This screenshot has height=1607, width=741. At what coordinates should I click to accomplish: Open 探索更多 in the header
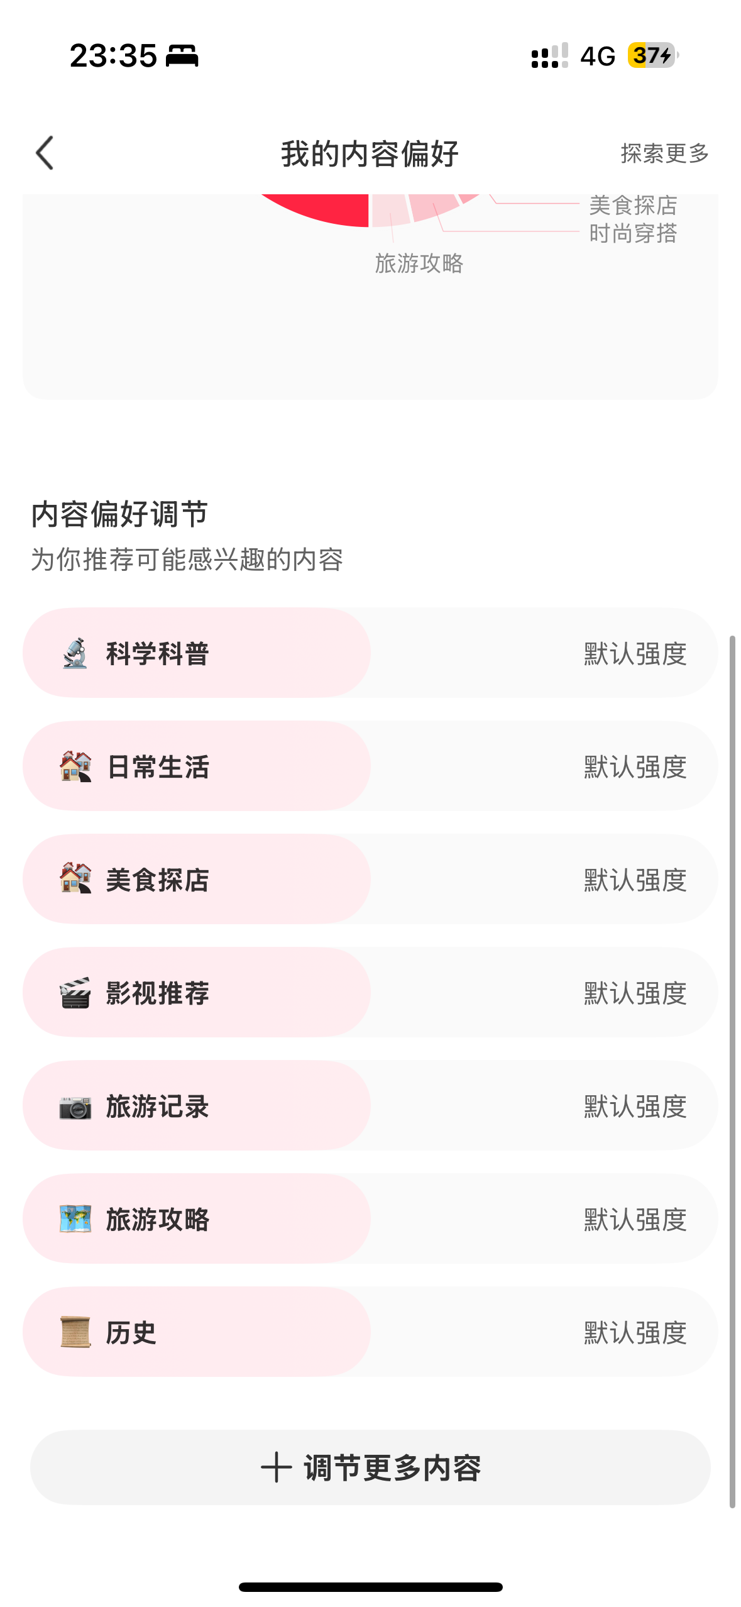664,153
